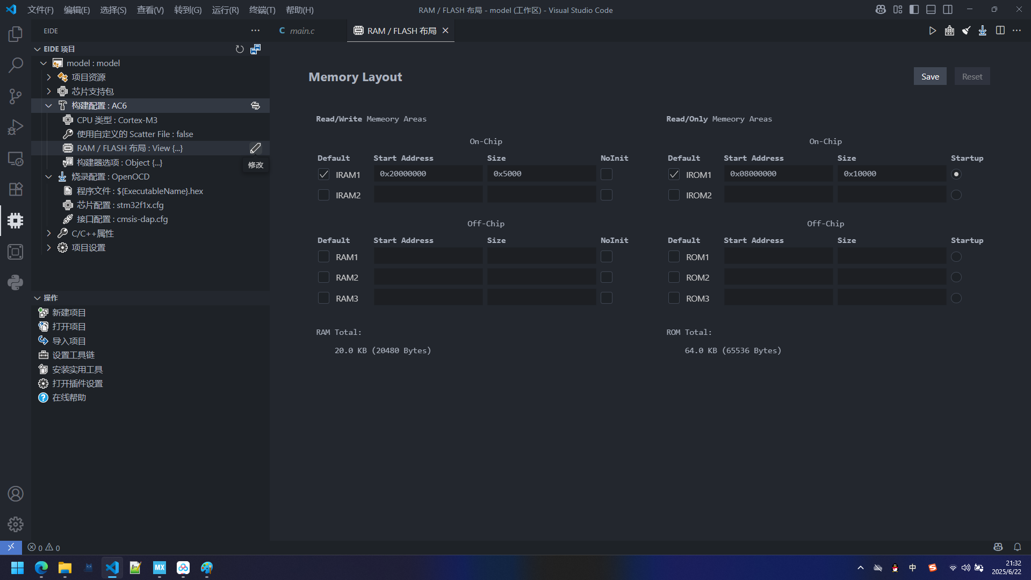1031x580 pixels.
Task: Click the flash download icon in editor toolbar
Action: click(x=982, y=31)
